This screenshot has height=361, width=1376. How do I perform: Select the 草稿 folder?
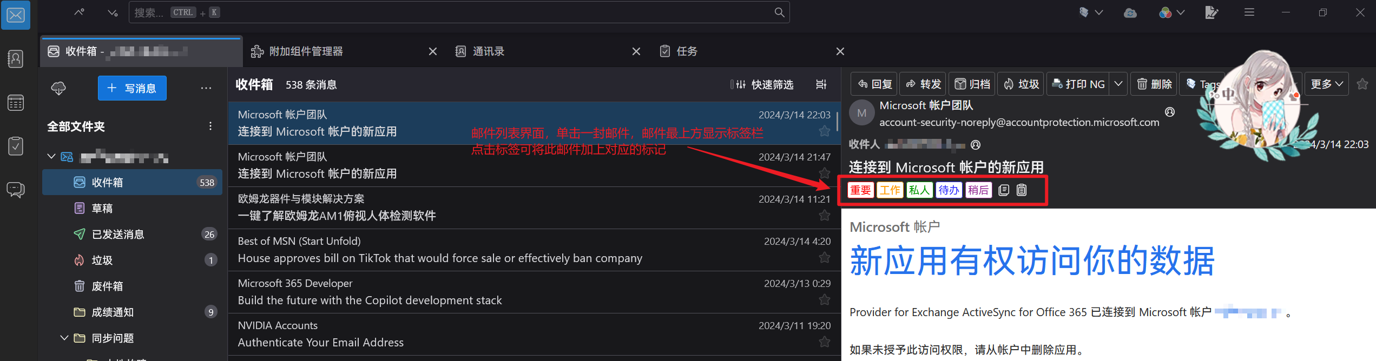(132, 208)
